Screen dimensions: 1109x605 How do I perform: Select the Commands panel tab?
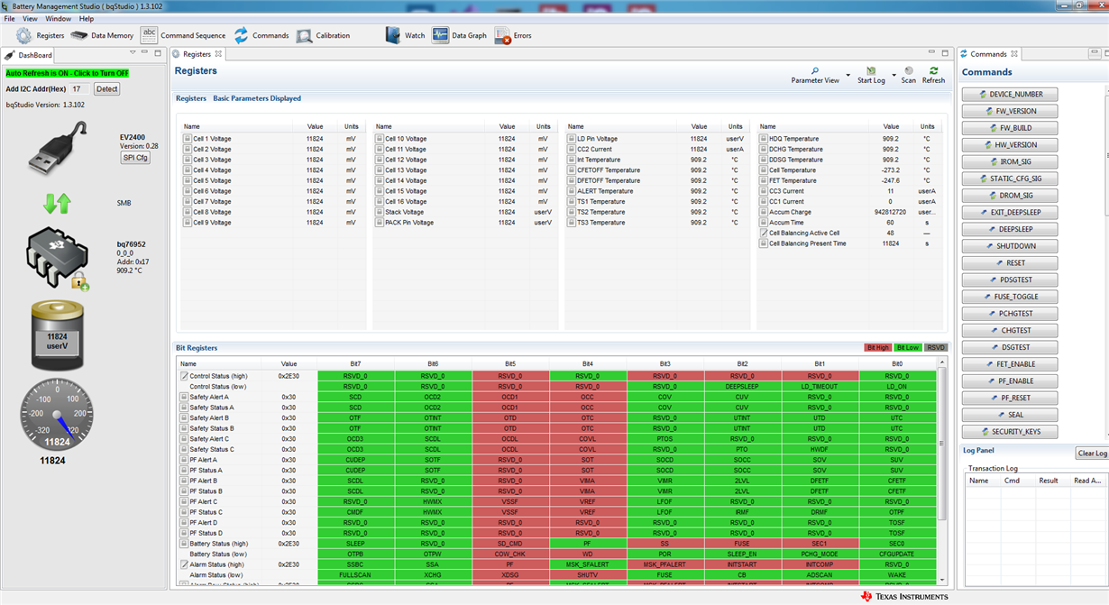(988, 54)
